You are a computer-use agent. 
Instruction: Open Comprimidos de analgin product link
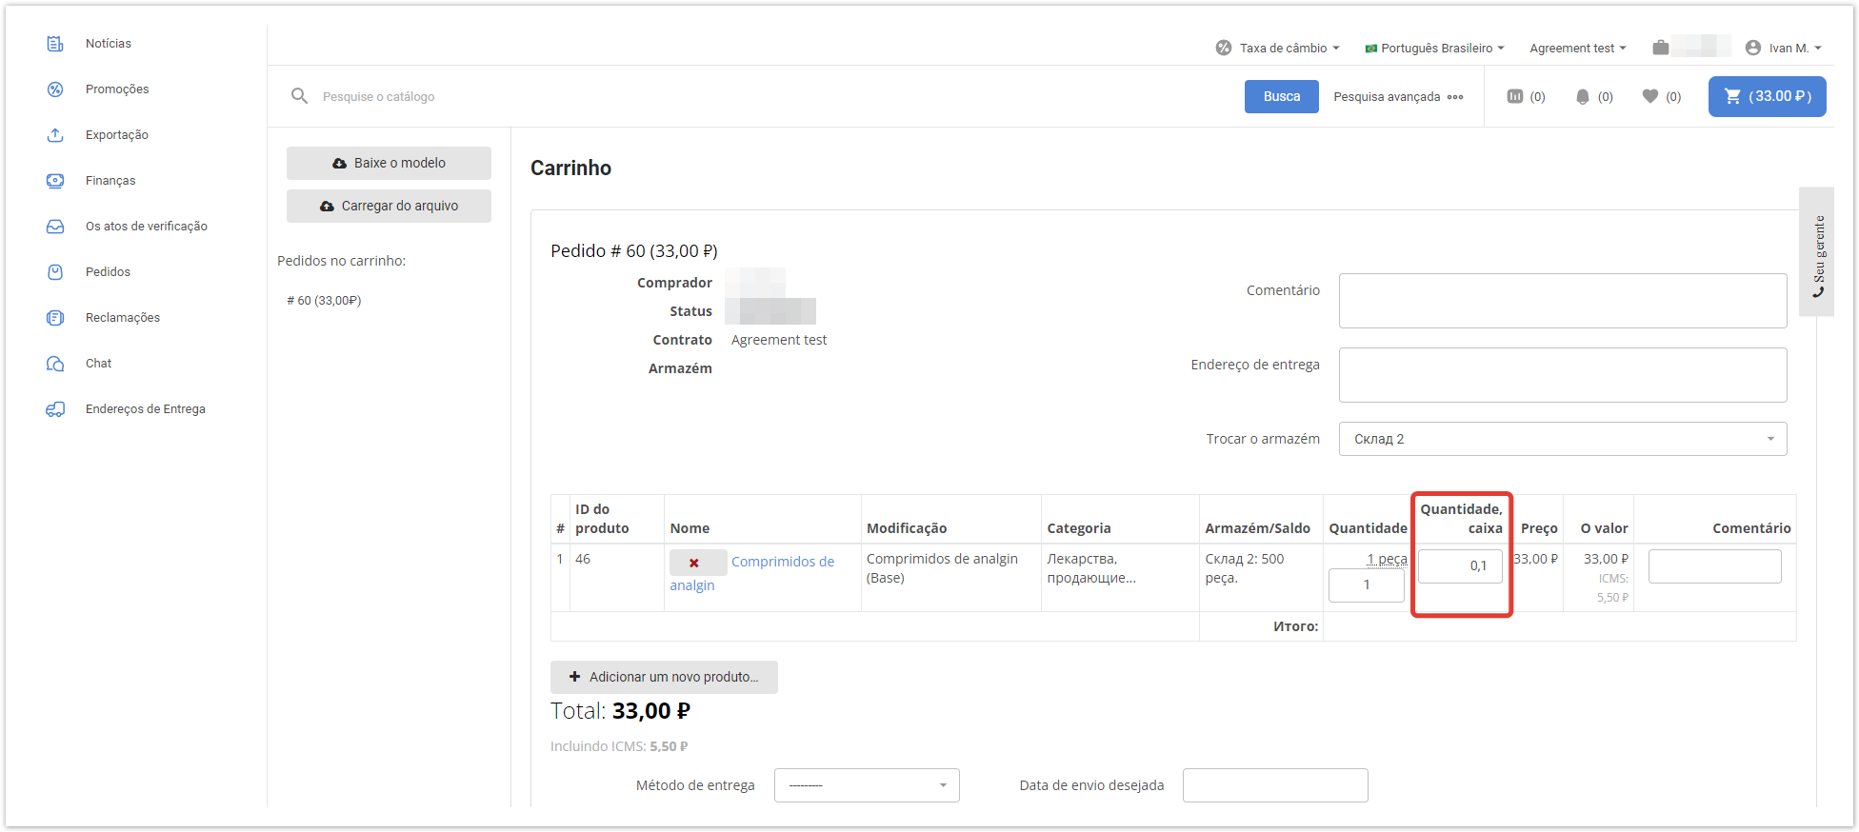(782, 562)
